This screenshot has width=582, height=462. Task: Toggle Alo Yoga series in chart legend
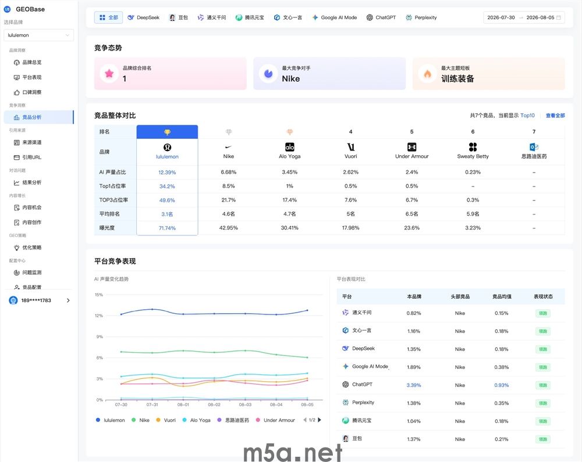pyautogui.click(x=197, y=420)
